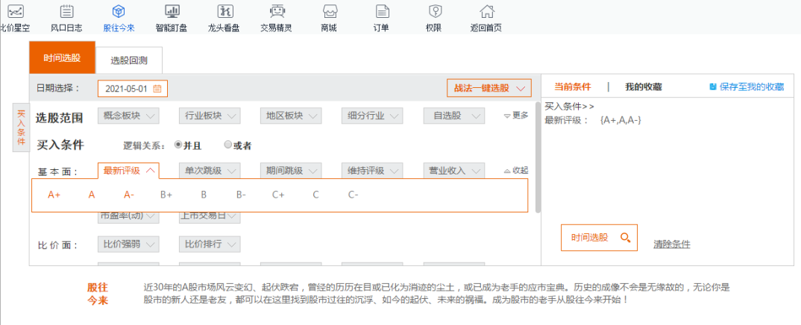Open the 自选股 dropdown

[453, 116]
